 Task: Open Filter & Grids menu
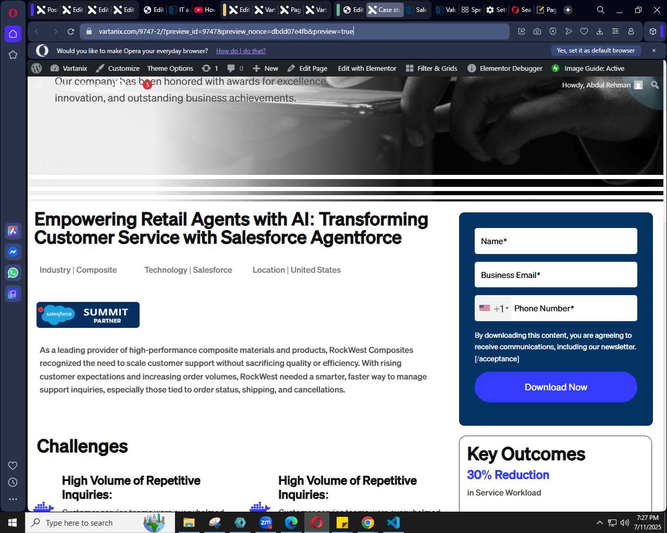431,68
